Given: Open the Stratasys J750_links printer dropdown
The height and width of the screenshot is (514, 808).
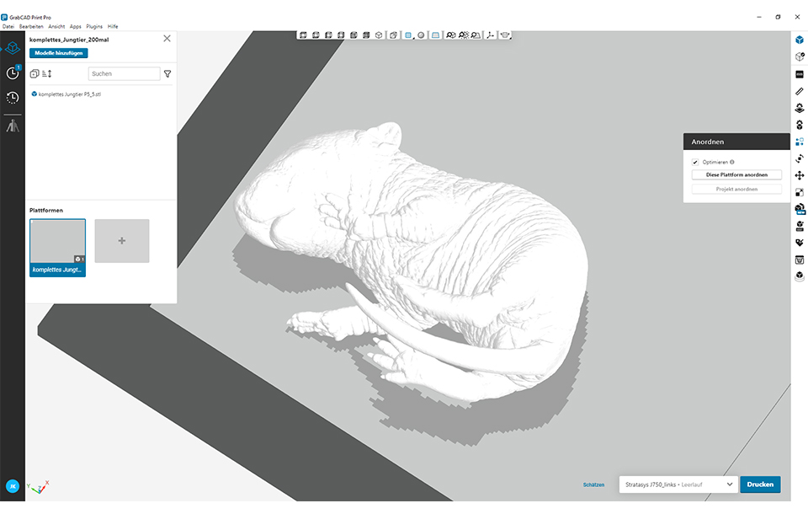Looking at the screenshot, I should pyautogui.click(x=729, y=485).
